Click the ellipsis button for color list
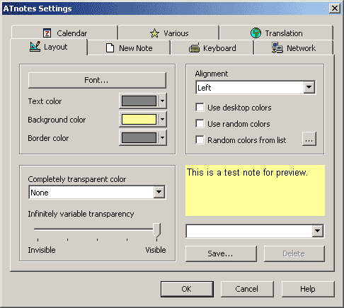The image size is (344, 308). (x=309, y=139)
